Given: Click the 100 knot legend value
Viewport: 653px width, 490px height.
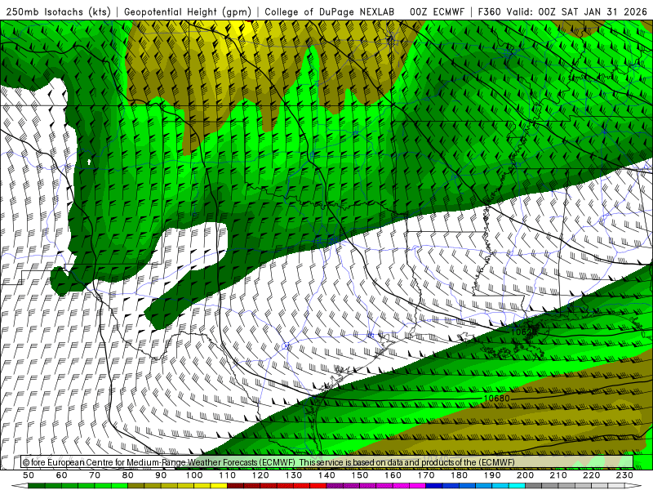Looking at the screenshot, I should click(193, 475).
